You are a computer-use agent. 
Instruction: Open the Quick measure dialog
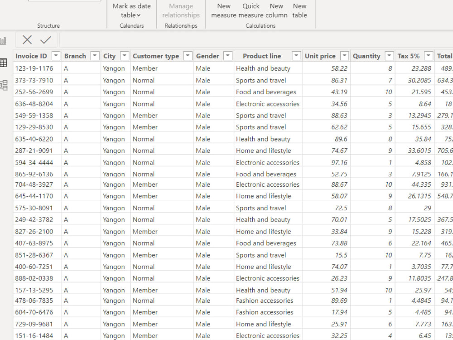251,10
